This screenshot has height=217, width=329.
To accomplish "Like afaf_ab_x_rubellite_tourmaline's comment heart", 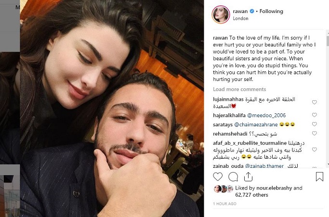I will pyautogui.click(x=314, y=149).
